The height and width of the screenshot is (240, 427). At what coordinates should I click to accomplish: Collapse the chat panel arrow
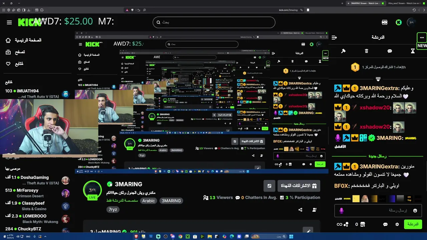pyautogui.click(x=334, y=37)
